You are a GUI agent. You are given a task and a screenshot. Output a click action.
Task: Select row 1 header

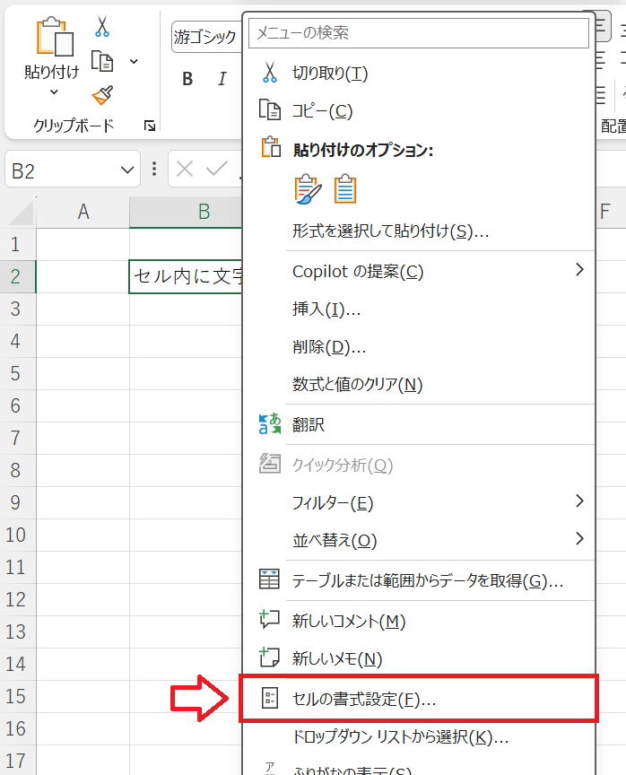coord(16,244)
